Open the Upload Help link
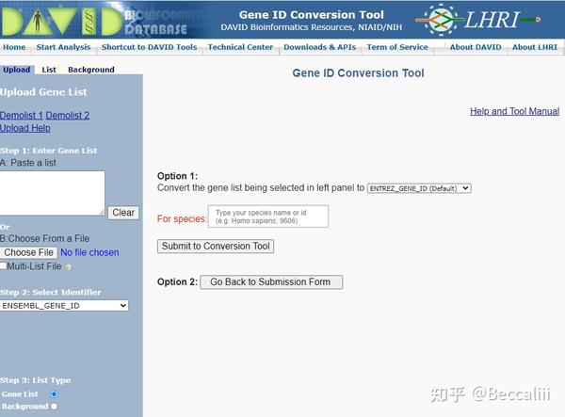This screenshot has height=417, width=565. [25, 128]
